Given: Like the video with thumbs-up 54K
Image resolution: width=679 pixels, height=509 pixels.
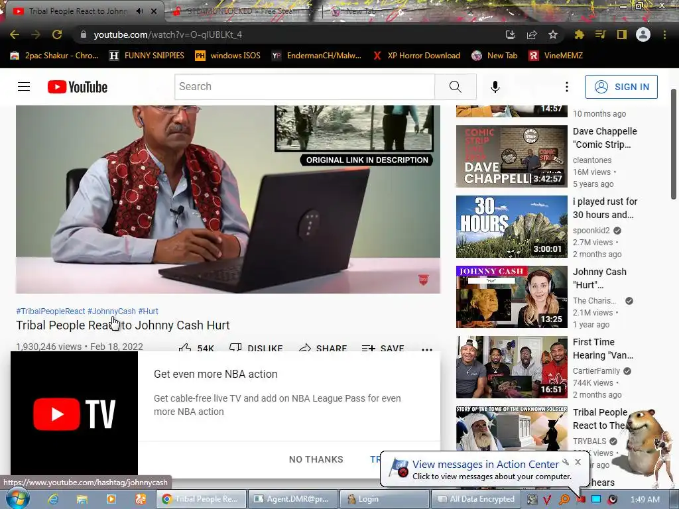Looking at the screenshot, I should pyautogui.click(x=196, y=347).
